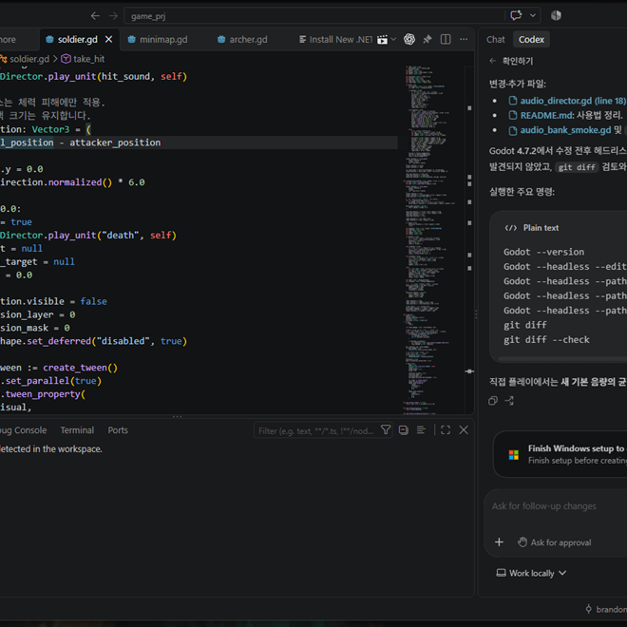627x627 pixels.
Task: Go back using arrow beside 확인하기
Action: [x=492, y=61]
